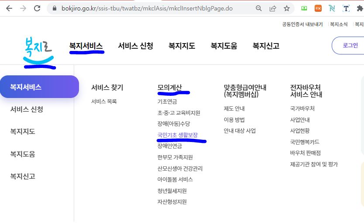364x223 pixels.
Task: Open 복지도움 in top navigation
Action: [224, 46]
